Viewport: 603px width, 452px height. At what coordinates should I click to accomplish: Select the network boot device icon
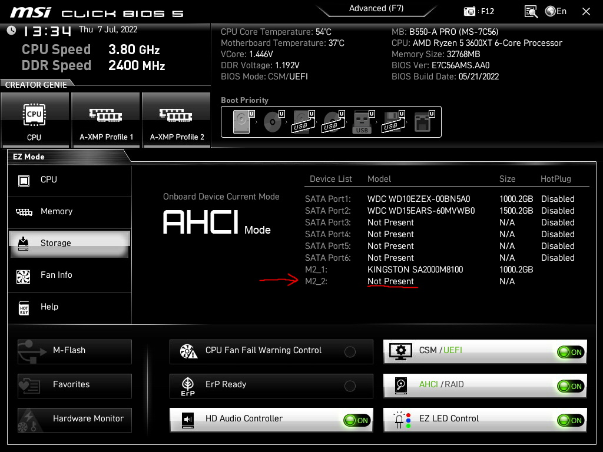click(x=424, y=122)
